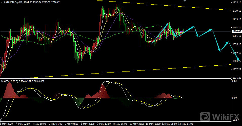The image size is (242, 126).
Task: Click the 1683.25 price axis label
Action: [236, 61]
